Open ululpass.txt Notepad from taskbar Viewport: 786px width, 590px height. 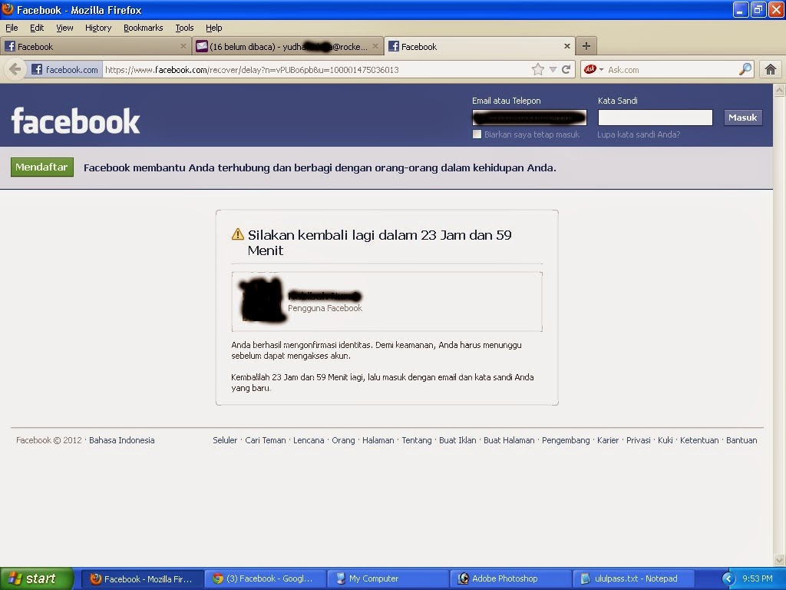pos(633,578)
